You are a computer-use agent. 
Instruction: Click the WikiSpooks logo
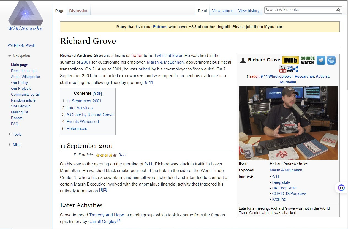pyautogui.click(x=26, y=16)
